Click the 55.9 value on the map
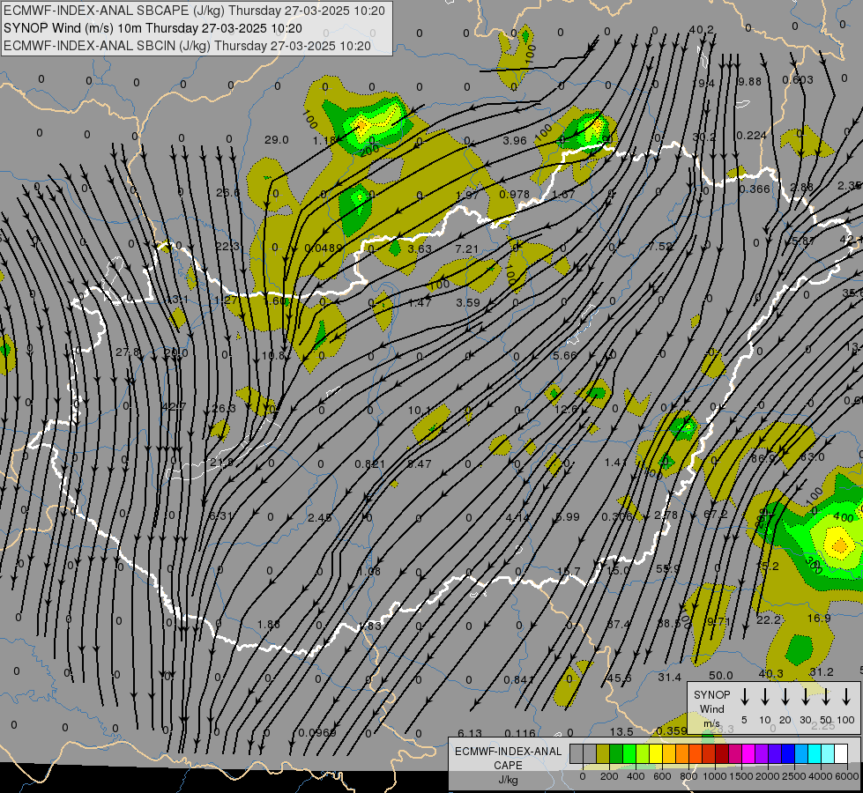The image size is (863, 793). 667,568
